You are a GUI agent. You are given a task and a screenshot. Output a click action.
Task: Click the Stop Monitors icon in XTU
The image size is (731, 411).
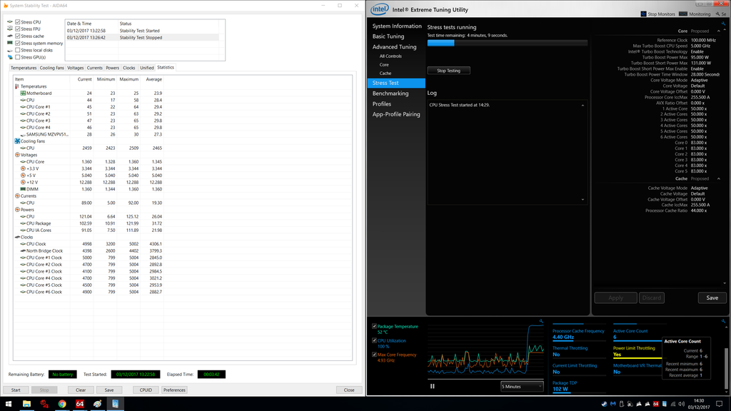pos(643,14)
